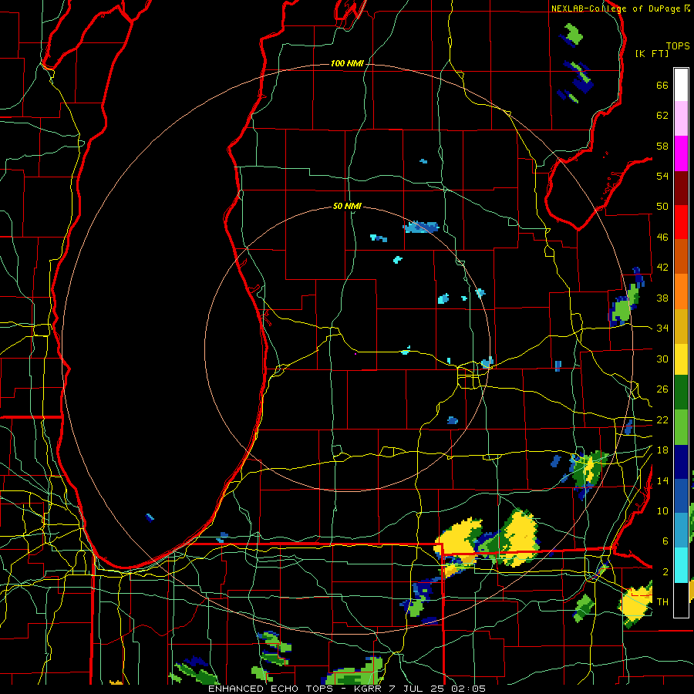The width and height of the screenshot is (694, 694).
Task: Click the "100 NMI" range ring label
Action: click(347, 64)
